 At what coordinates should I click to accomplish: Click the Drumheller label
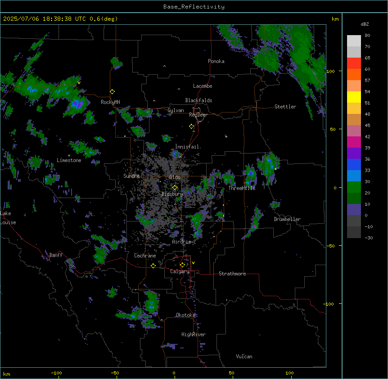[x=287, y=219]
